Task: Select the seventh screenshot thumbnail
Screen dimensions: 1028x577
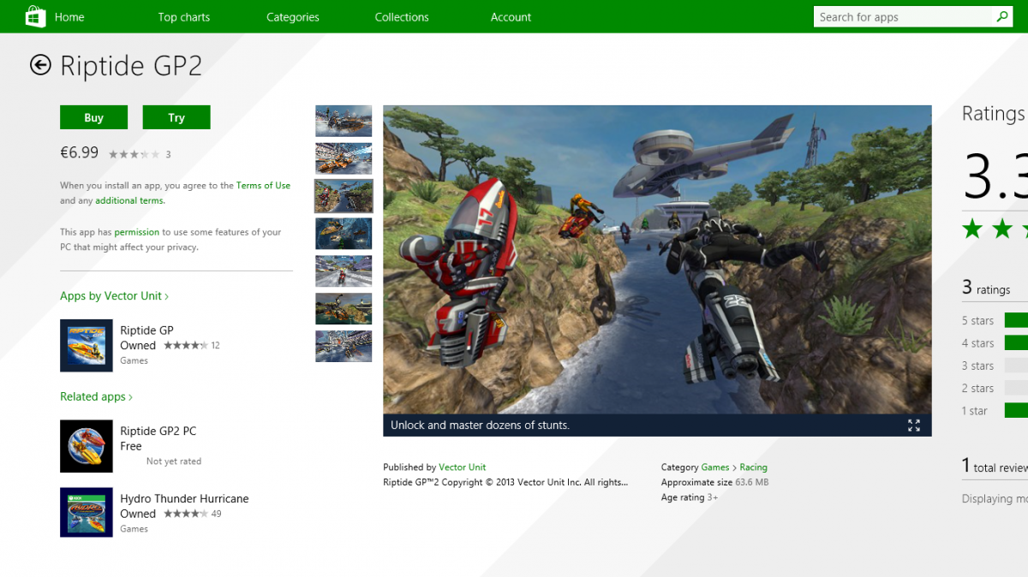Action: (x=344, y=347)
